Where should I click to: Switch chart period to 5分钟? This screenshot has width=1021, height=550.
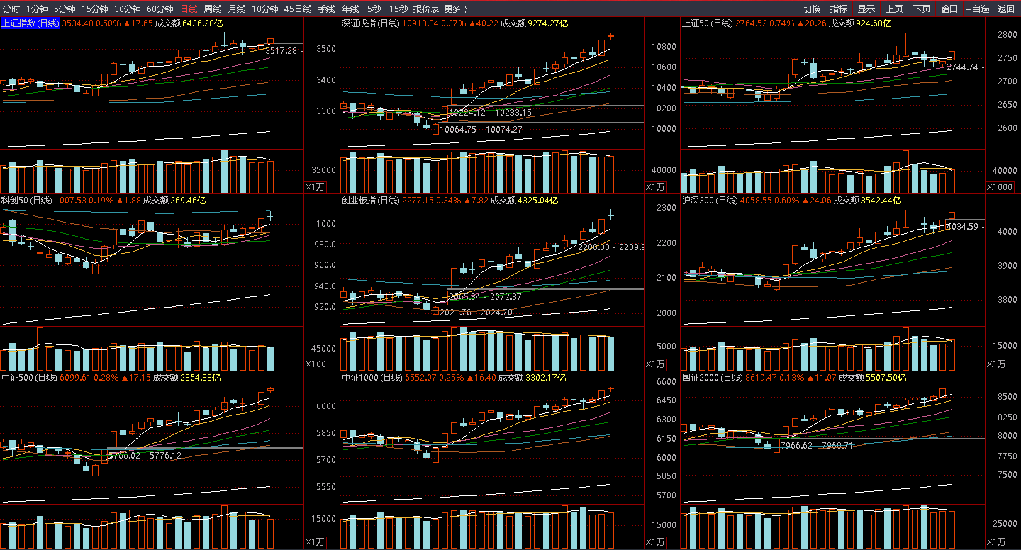tap(65, 9)
